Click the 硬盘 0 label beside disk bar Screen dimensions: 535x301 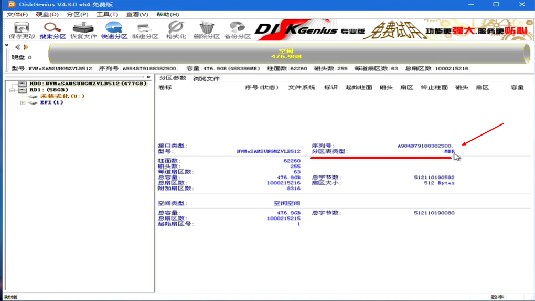[x=22, y=57]
